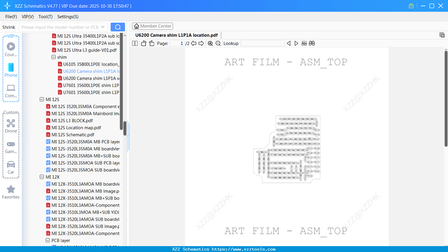Select the U6200 Camera shim location.pdf tab
Viewport: 448px width, 252px height.
point(176,35)
